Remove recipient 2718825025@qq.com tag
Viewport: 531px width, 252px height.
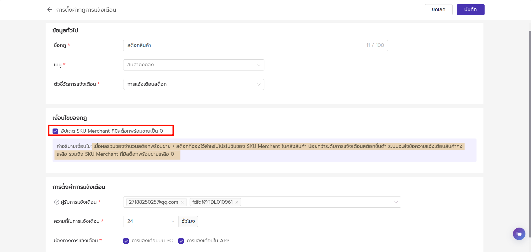click(182, 202)
